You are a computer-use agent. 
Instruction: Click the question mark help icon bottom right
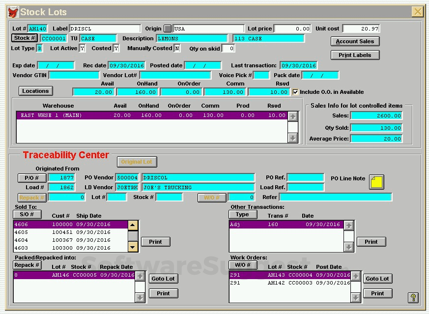412,298
